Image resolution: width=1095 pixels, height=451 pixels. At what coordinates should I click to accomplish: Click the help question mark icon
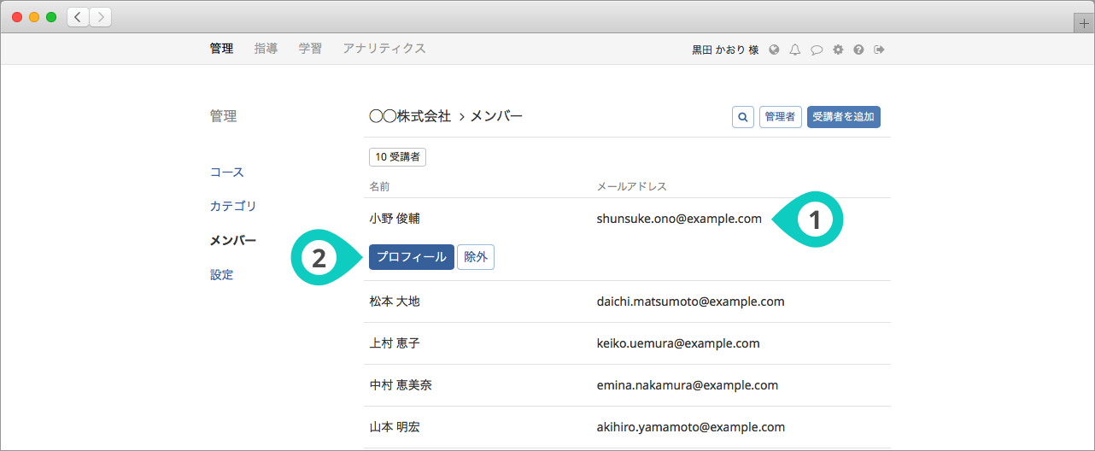point(858,50)
